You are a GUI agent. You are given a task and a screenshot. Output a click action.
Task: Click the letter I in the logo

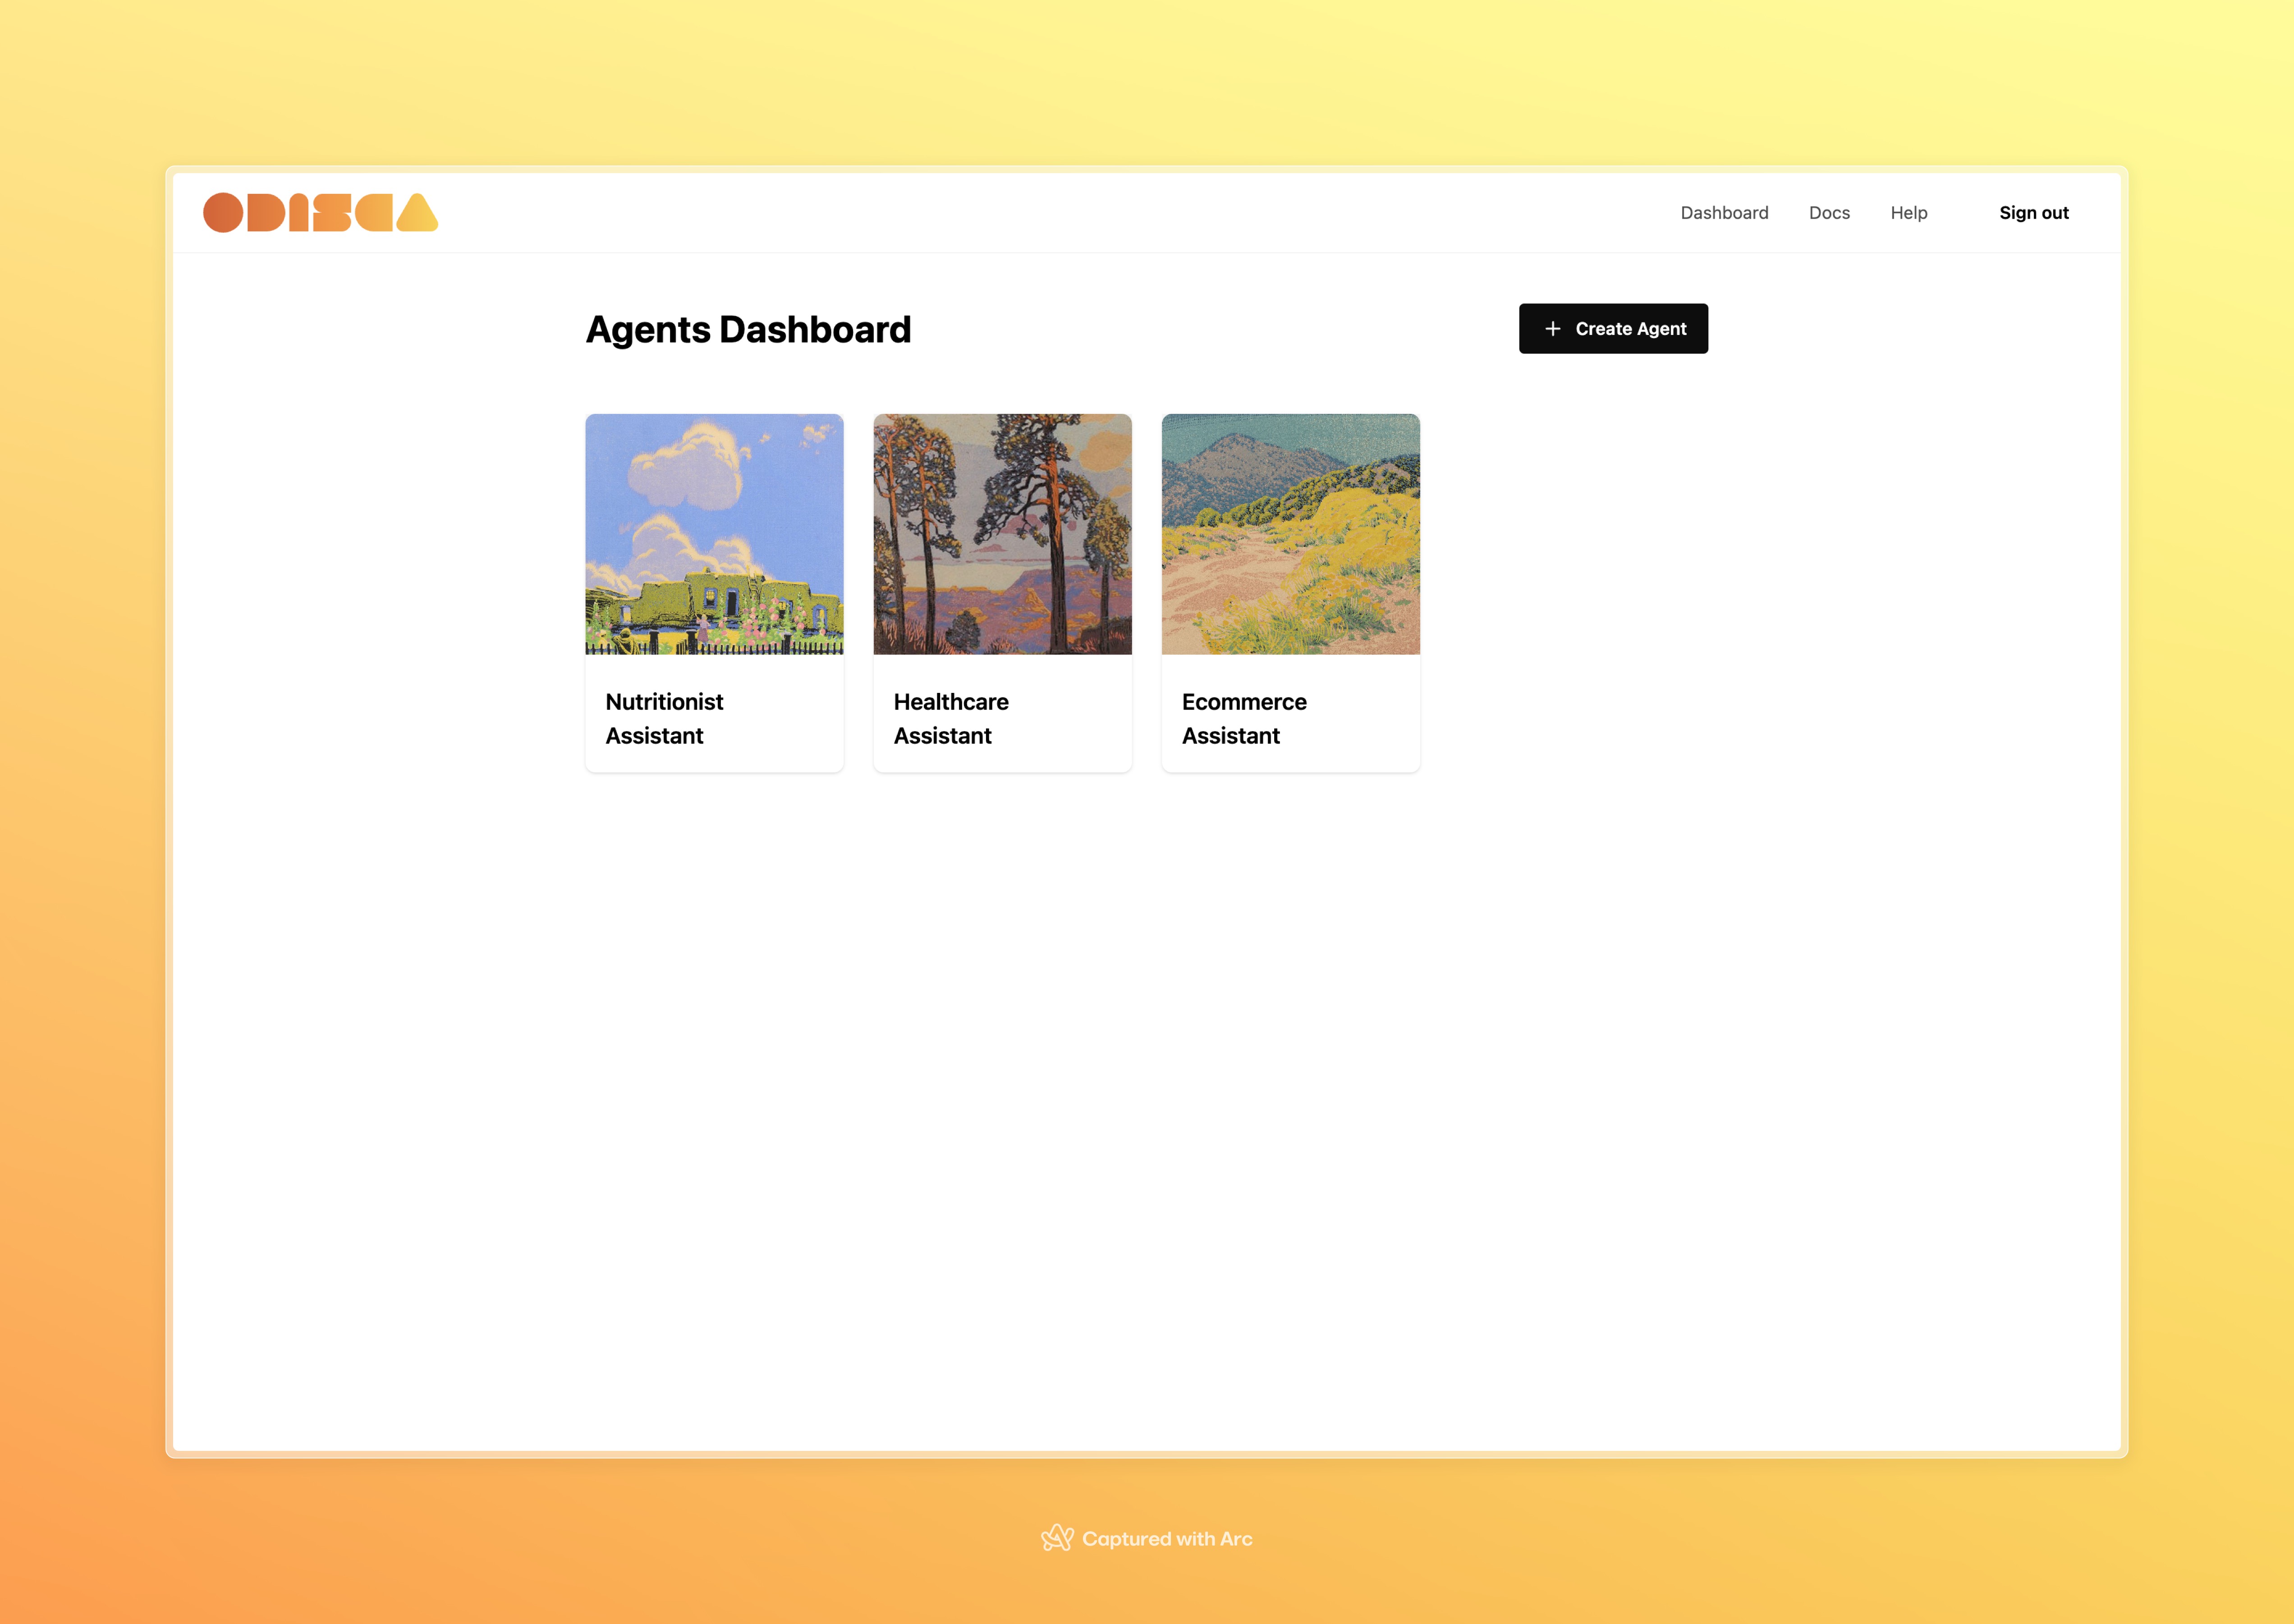298,213
